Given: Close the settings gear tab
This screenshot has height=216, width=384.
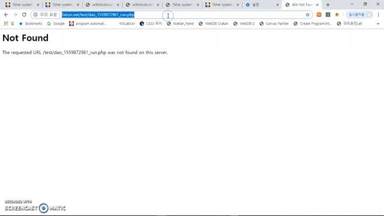Looking at the screenshot, I should [277, 5].
